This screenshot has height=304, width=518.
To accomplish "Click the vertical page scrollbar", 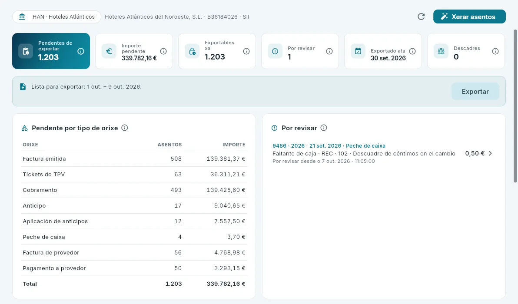I will [x=515, y=106].
